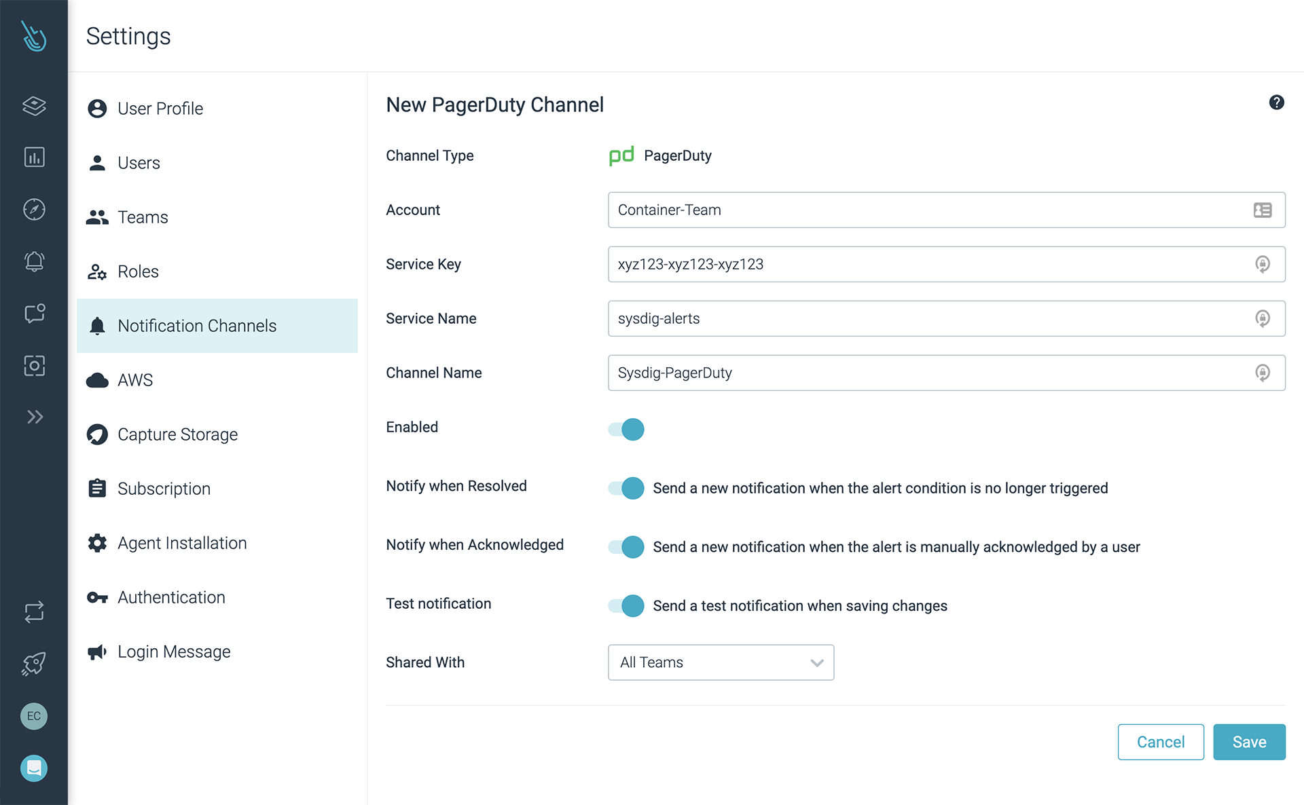Open Login Message settings
The width and height of the screenshot is (1304, 805).
[x=217, y=652]
